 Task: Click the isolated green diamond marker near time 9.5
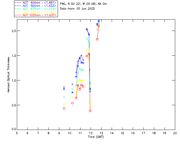pyautogui.click(x=64, y=97)
